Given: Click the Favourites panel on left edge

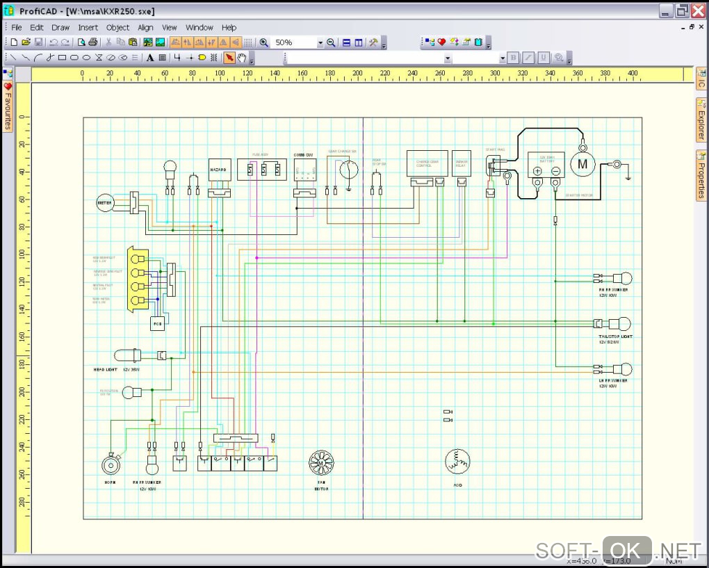Looking at the screenshot, I should (x=8, y=106).
